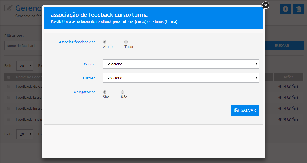
Task: Click the trash delete icon button
Action: pos(298,9)
